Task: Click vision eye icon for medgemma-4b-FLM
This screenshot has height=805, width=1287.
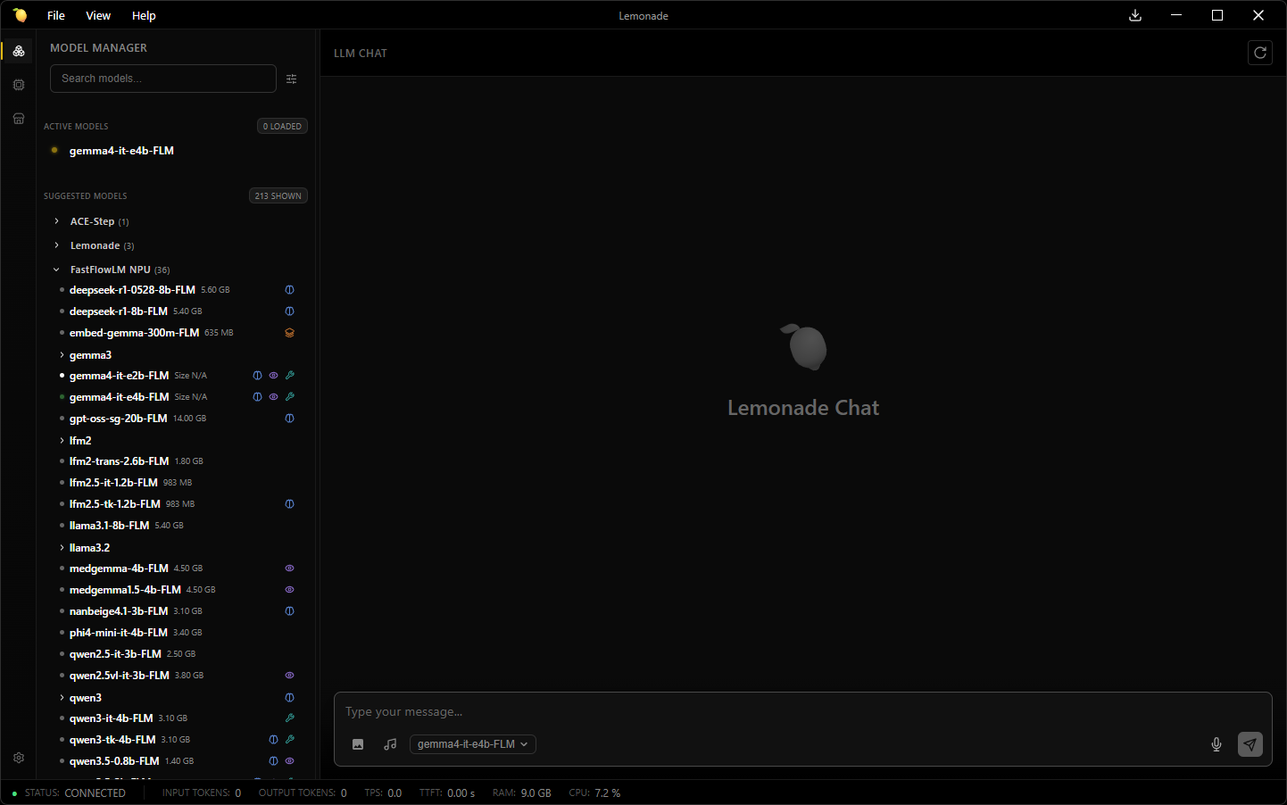Action: pyautogui.click(x=290, y=568)
